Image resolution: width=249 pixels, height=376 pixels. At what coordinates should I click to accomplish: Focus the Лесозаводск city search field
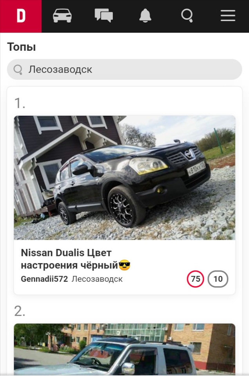click(124, 70)
